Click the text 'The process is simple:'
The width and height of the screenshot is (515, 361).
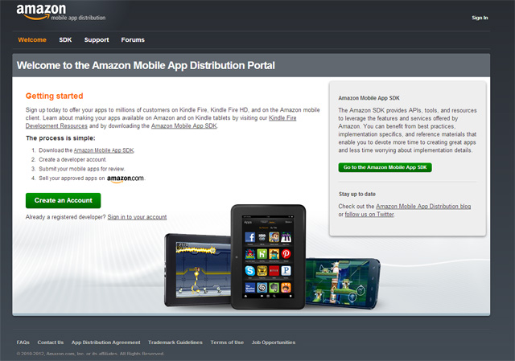(x=60, y=138)
